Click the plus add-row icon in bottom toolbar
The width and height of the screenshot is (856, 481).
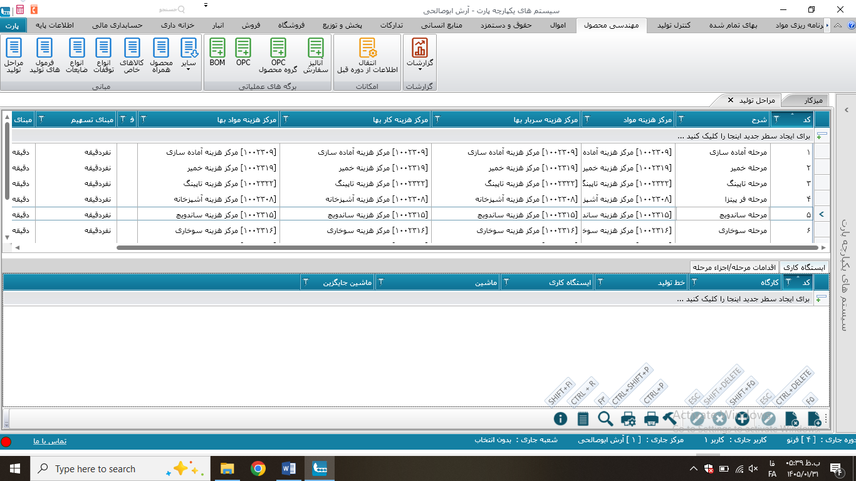tap(742, 419)
